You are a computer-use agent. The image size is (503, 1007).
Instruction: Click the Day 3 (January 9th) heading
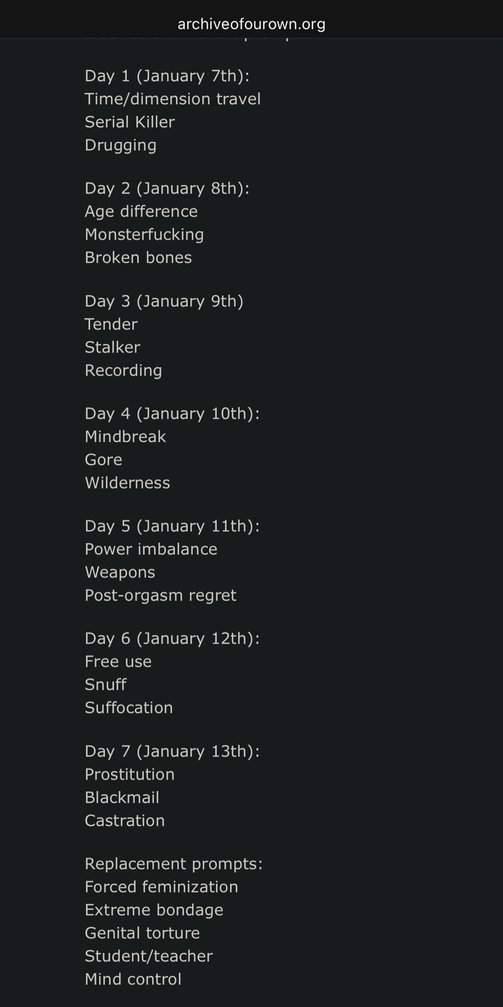(164, 301)
